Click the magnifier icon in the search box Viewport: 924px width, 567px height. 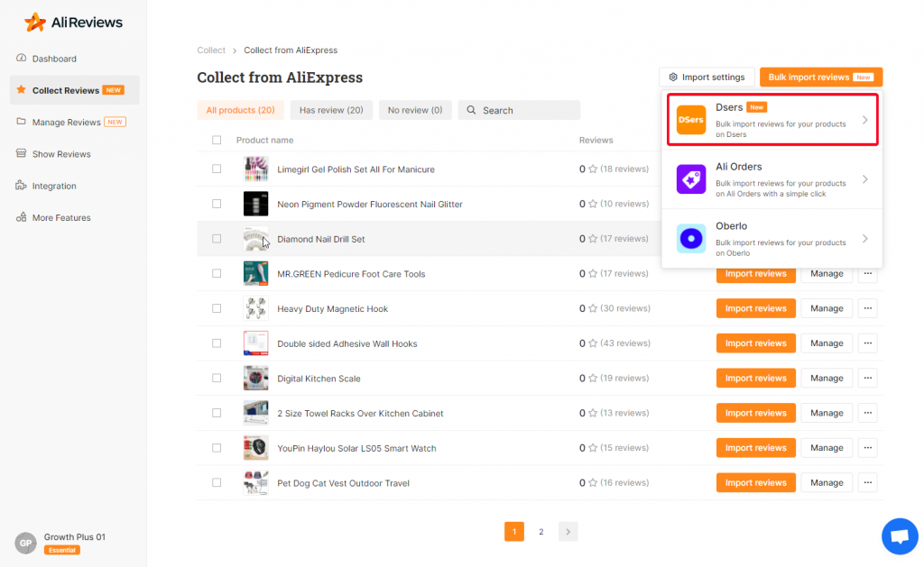(x=471, y=110)
